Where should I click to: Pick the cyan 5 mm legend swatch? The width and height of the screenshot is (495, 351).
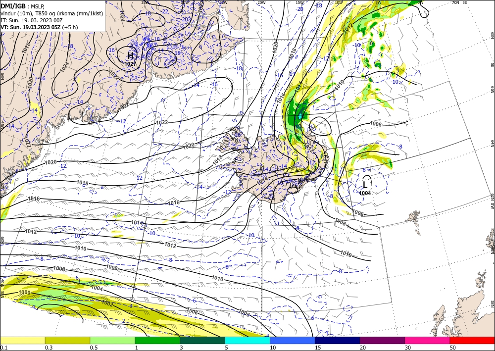tap(247, 340)
